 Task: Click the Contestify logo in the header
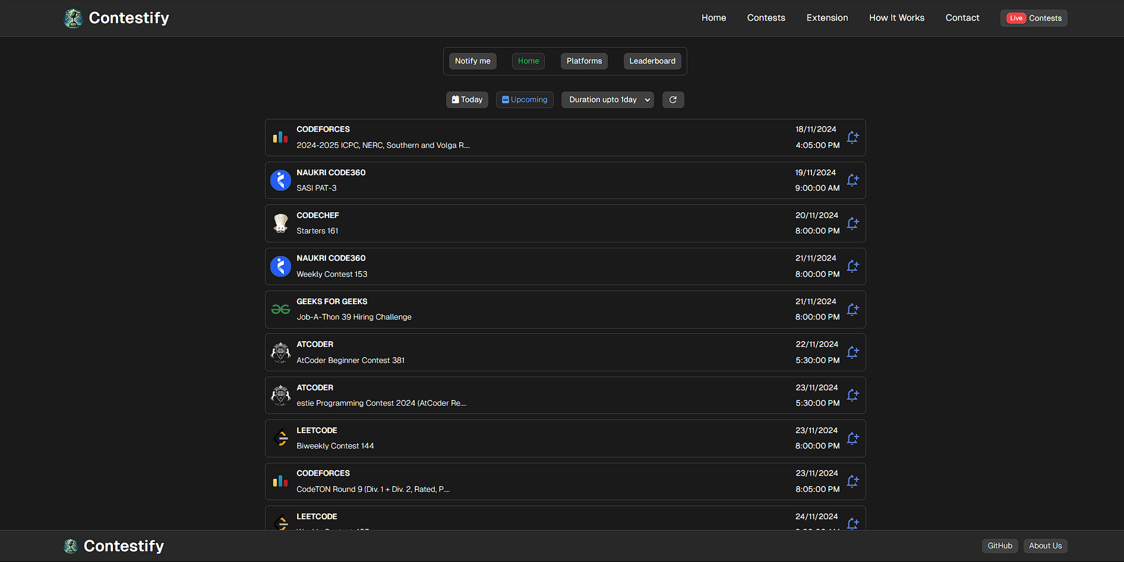click(116, 18)
